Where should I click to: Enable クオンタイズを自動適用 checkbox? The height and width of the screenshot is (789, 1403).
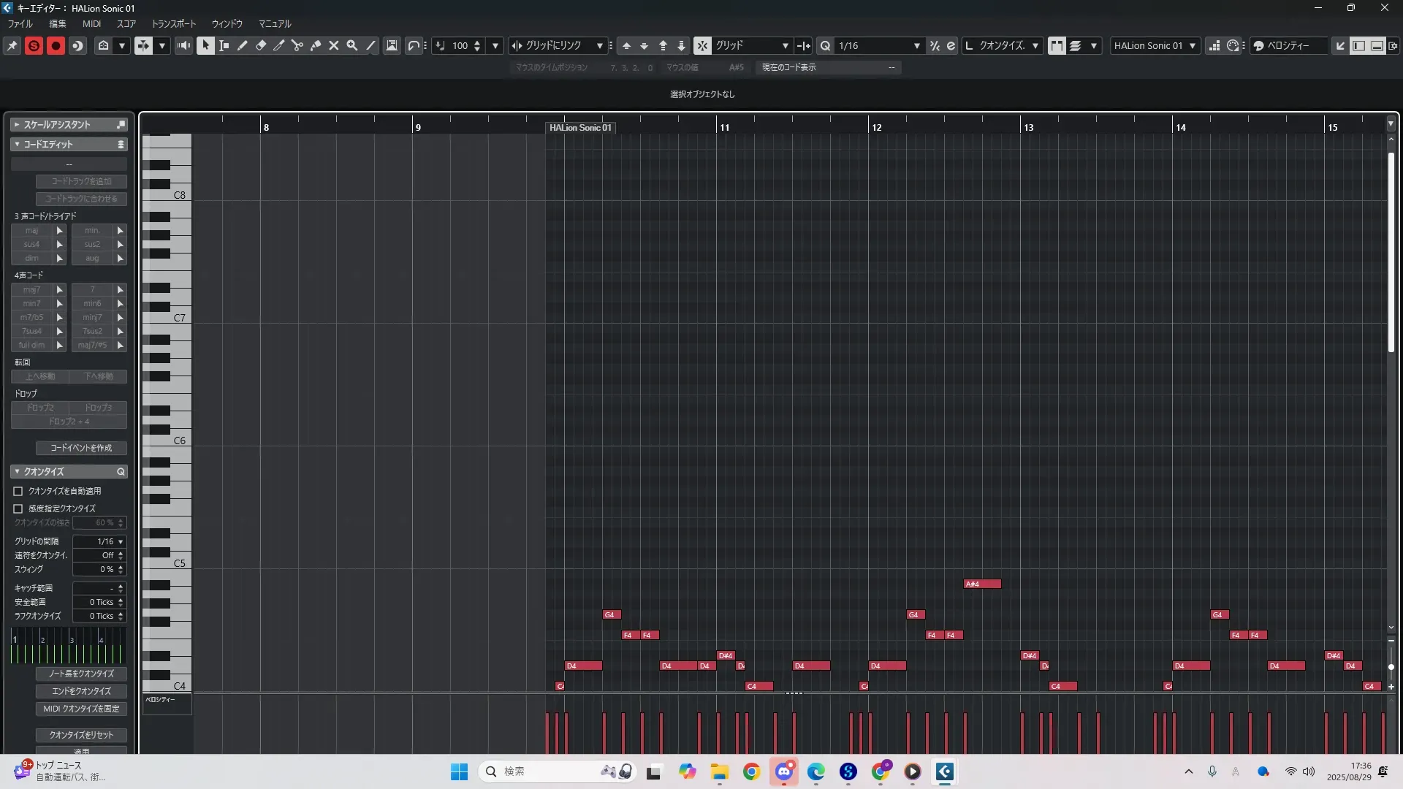[18, 491]
